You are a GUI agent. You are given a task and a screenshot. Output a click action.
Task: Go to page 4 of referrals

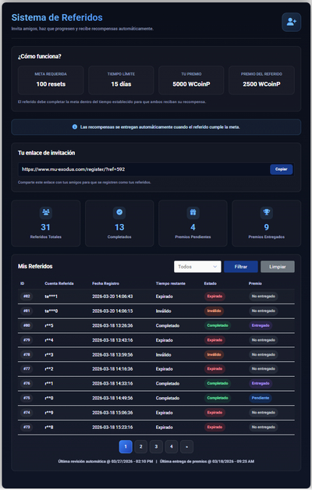[172, 446]
